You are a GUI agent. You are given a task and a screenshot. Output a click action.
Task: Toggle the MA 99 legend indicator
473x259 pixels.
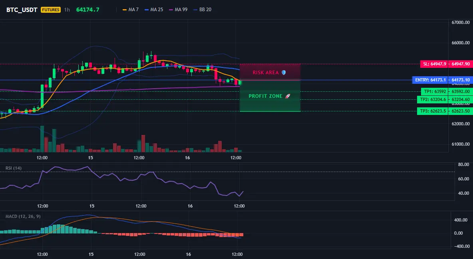point(178,10)
